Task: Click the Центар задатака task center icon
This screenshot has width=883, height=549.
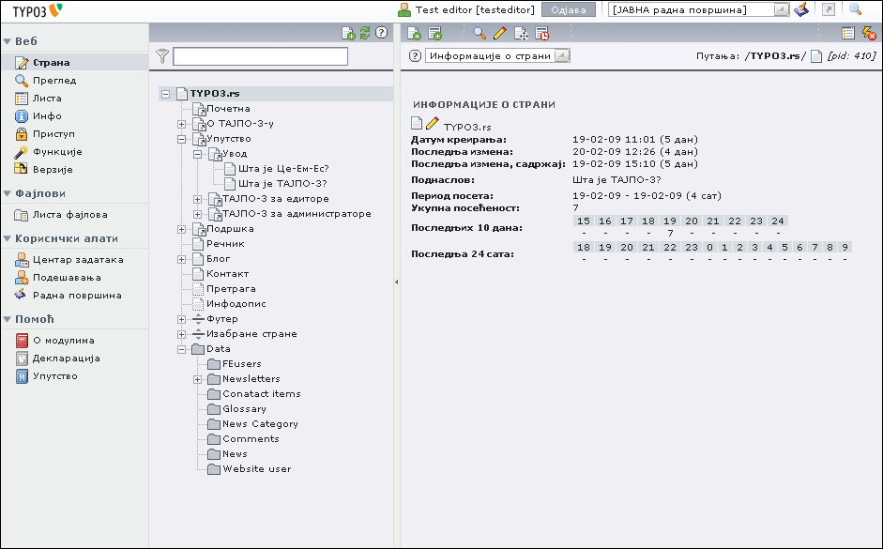Action: click(x=21, y=260)
